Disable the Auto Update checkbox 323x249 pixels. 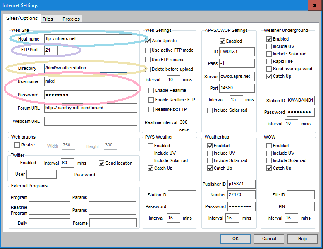(148, 41)
